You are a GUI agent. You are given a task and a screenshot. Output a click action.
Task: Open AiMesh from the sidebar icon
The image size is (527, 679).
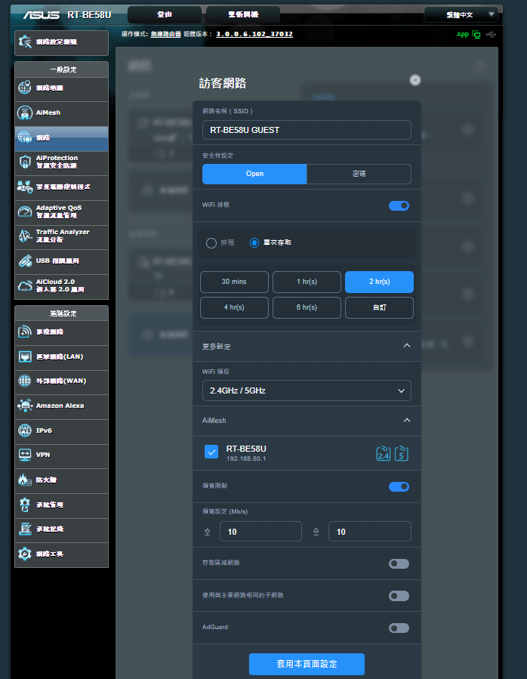[25, 113]
